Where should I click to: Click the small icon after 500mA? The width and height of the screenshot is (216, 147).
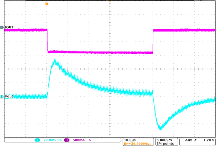pos(91,140)
